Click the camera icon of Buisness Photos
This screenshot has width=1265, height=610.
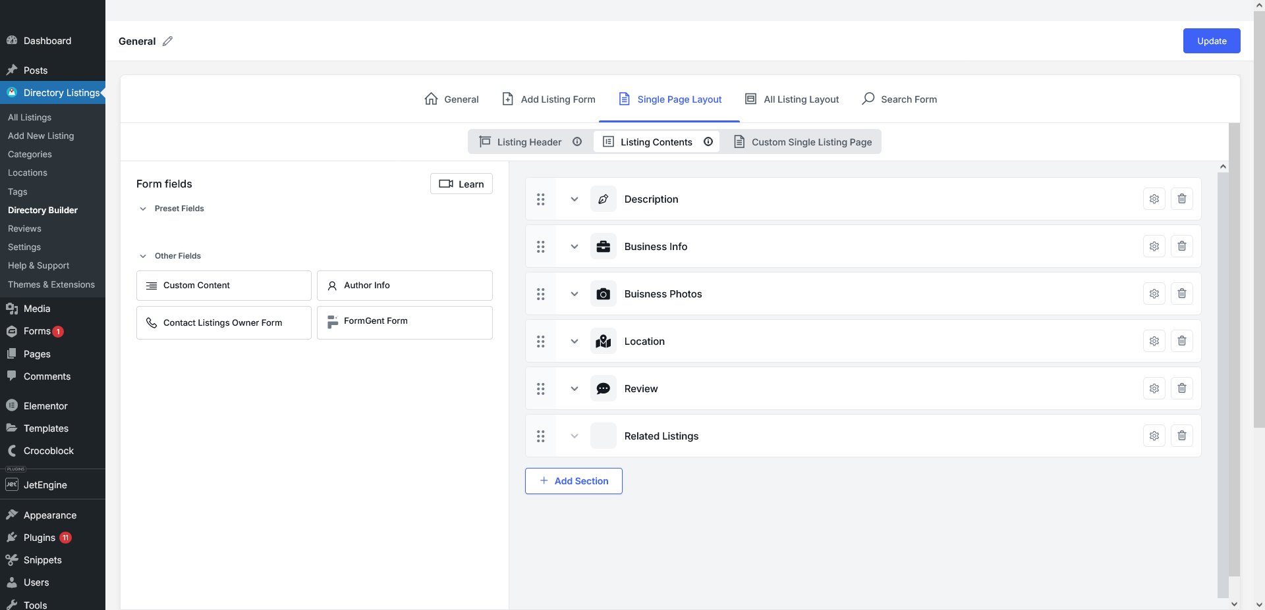[603, 294]
